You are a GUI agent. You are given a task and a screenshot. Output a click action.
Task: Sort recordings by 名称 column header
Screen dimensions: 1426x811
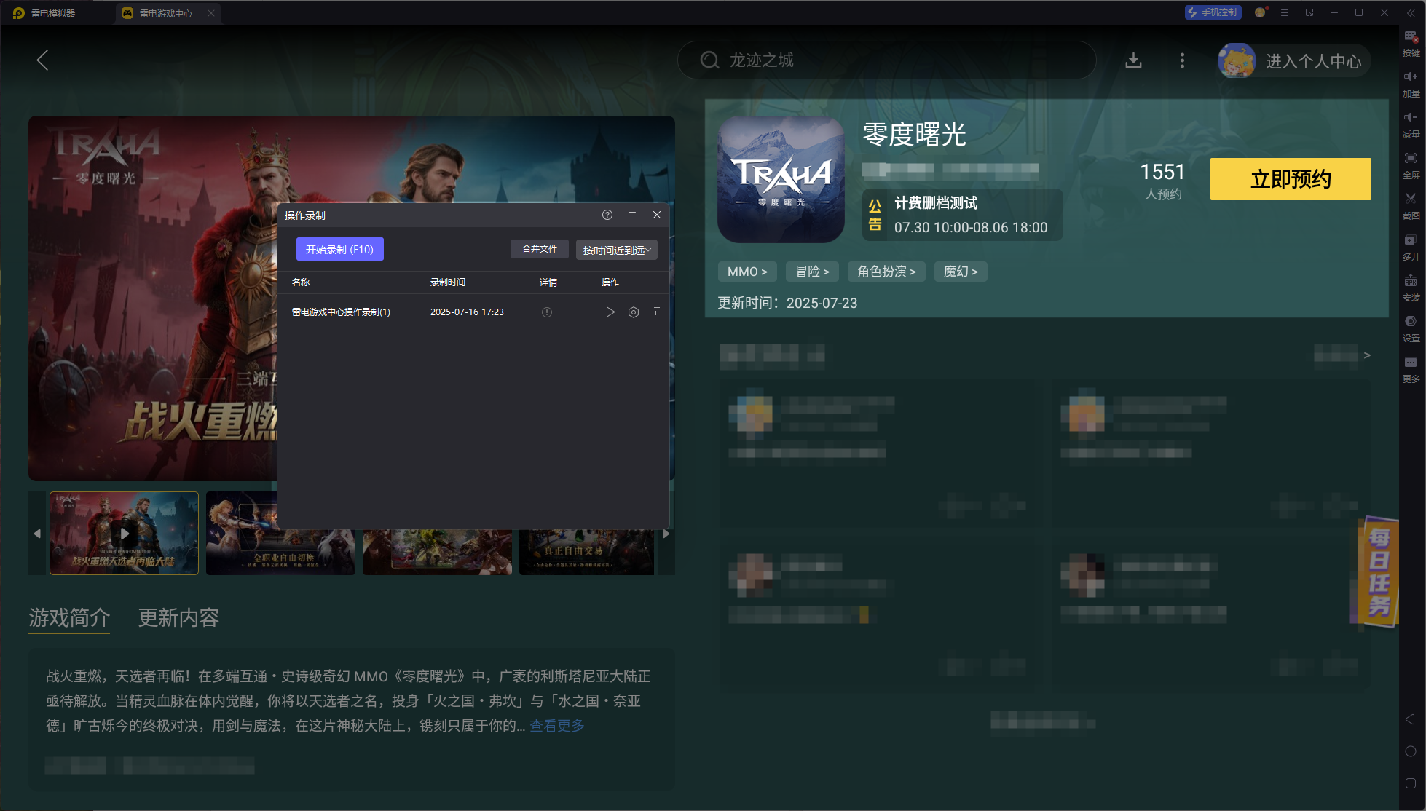coord(301,282)
